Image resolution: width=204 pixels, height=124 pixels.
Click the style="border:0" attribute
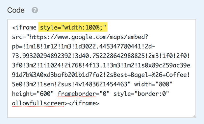click(x=141, y=94)
